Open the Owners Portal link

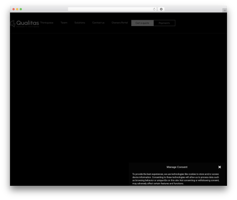pyautogui.click(x=119, y=23)
